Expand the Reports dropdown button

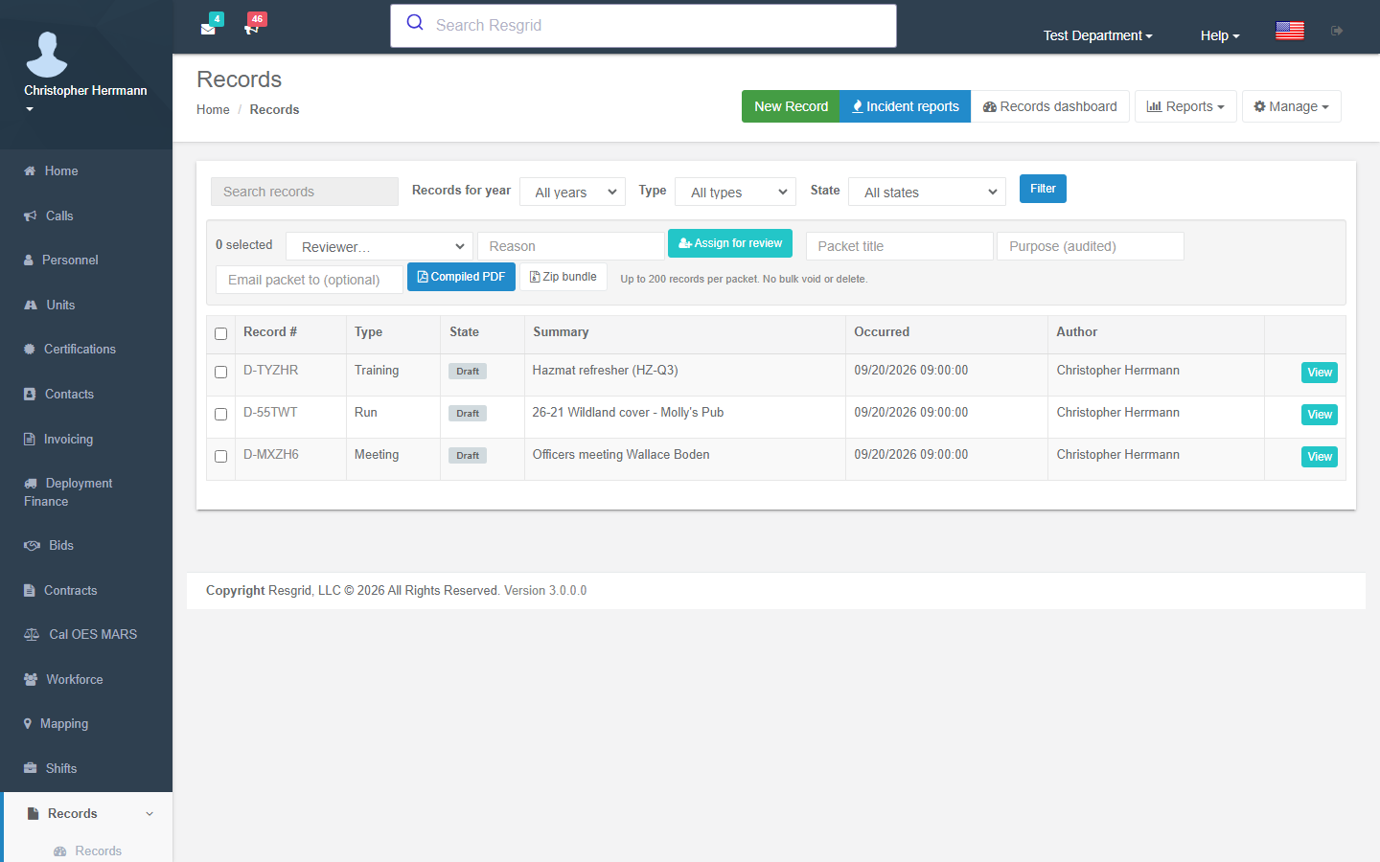(x=1185, y=106)
